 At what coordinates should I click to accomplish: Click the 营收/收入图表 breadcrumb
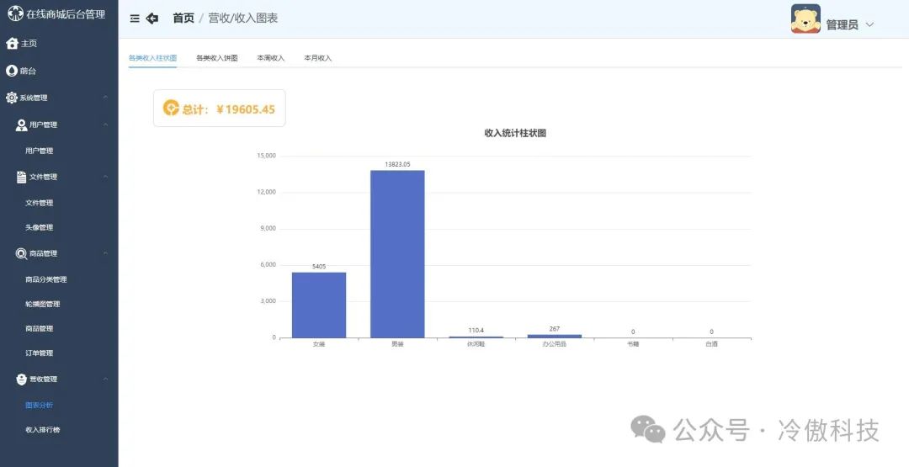(243, 18)
